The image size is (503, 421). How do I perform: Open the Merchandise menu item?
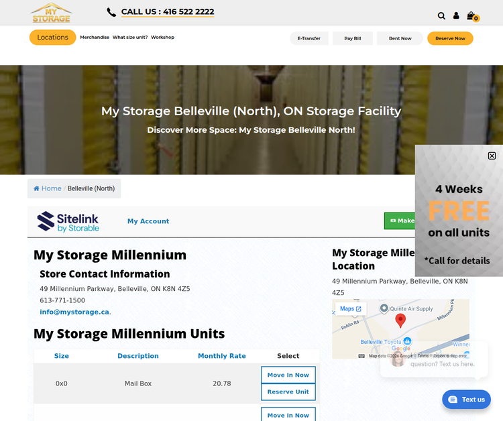[x=95, y=37]
